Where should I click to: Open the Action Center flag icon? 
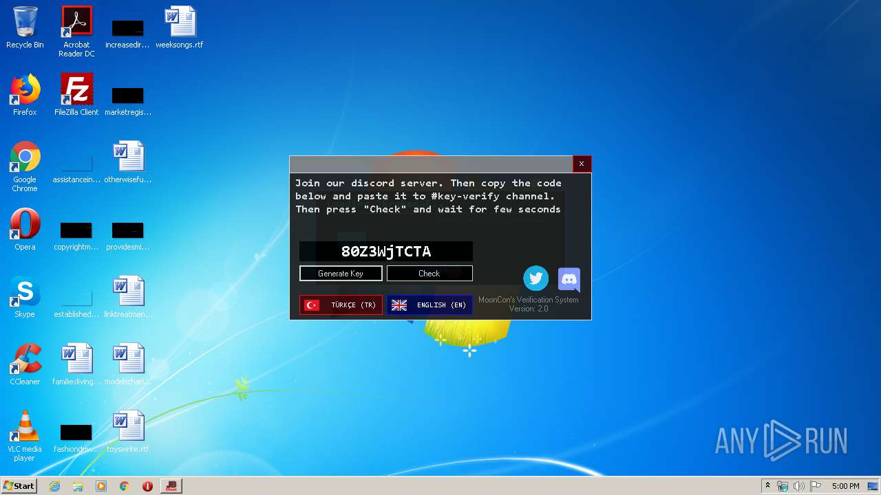point(816,486)
